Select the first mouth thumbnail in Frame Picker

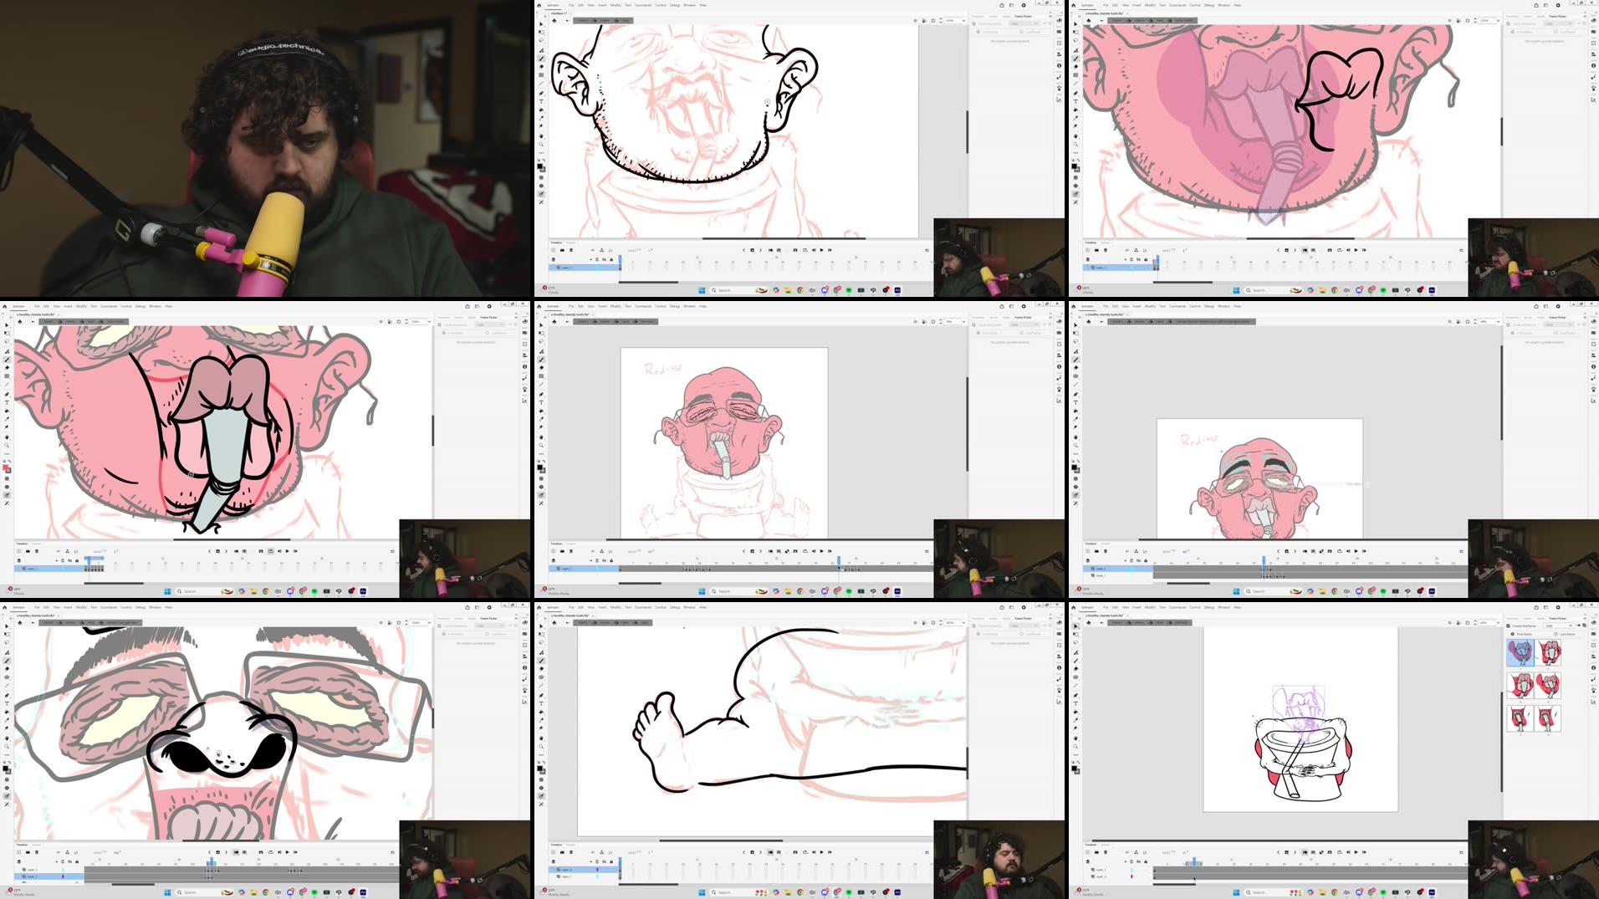(1520, 652)
